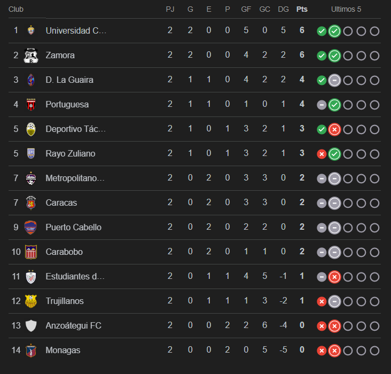
Task: Click the Trujillanos club crest icon
Action: click(x=31, y=301)
